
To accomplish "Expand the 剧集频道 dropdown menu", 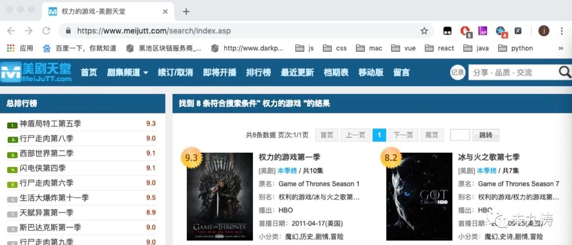I will pos(127,72).
